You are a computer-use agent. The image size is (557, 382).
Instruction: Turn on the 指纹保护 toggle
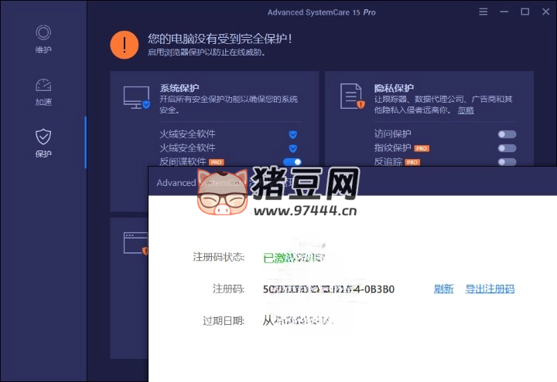507,147
